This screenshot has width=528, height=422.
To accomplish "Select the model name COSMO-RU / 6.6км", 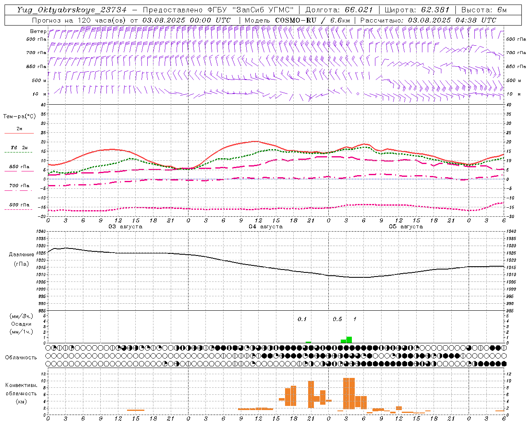I will (x=312, y=20).
